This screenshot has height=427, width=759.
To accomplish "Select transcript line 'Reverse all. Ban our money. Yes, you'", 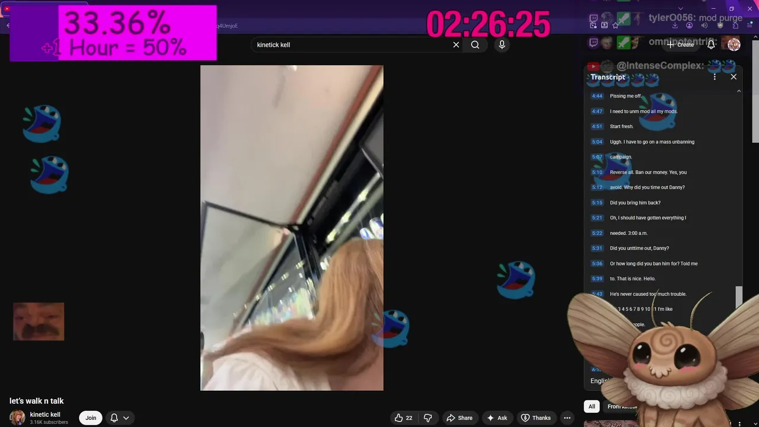I will (x=648, y=172).
